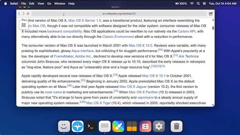240x135 pixels.
Task: Open the Share button in Safari toolbar
Action: [211, 14]
